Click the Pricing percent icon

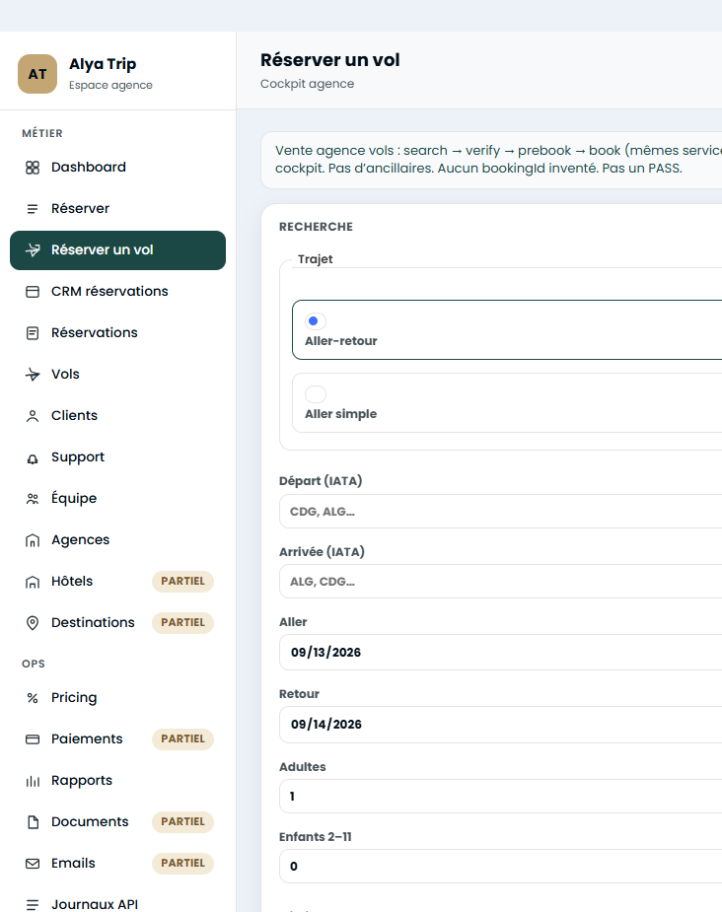point(33,698)
